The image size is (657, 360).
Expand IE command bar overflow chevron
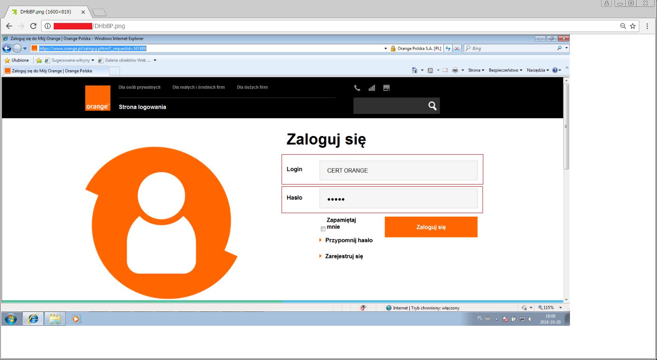point(567,68)
